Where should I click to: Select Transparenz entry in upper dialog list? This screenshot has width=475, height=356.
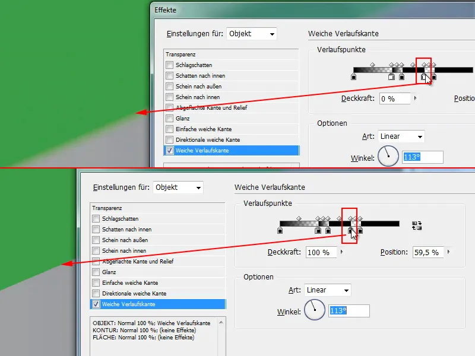pos(232,55)
